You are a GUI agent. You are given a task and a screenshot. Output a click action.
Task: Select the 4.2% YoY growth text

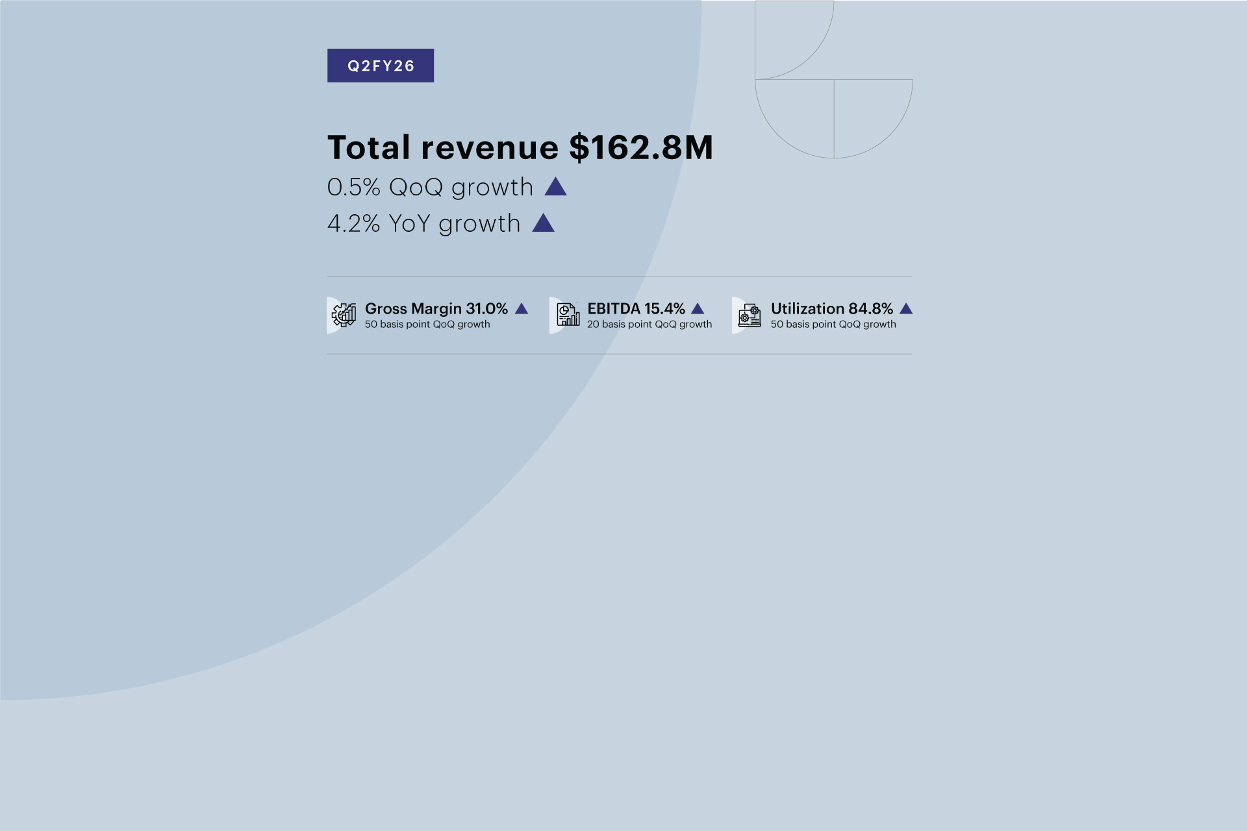click(x=423, y=223)
